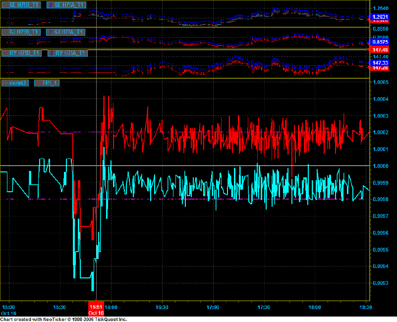Select the red line-style icon in 6E H7!B_T1 legend

tap(5, 4)
